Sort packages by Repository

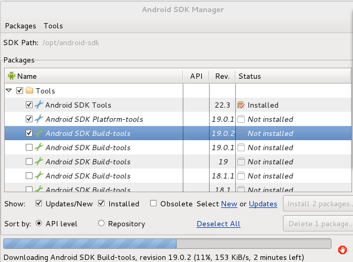click(x=101, y=223)
